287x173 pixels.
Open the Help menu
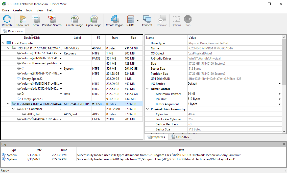pos(50,10)
